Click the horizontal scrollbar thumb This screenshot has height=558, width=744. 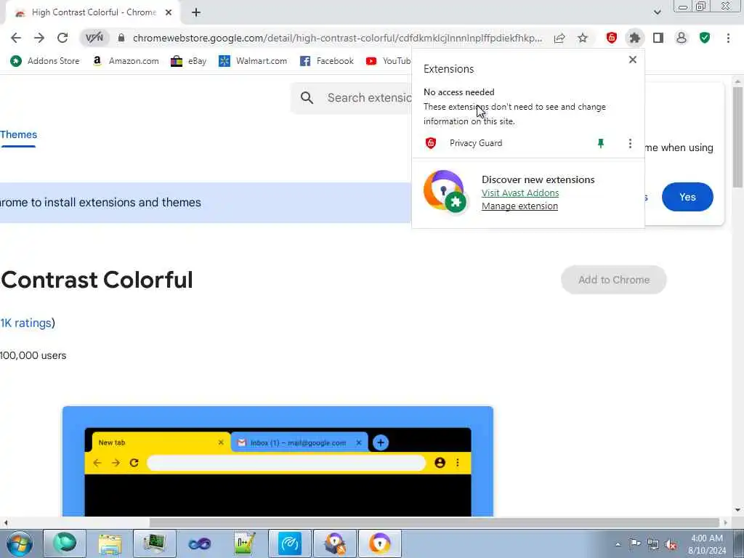click(434, 522)
